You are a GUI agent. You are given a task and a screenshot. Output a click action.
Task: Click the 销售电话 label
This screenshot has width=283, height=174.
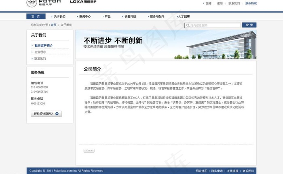37,83
